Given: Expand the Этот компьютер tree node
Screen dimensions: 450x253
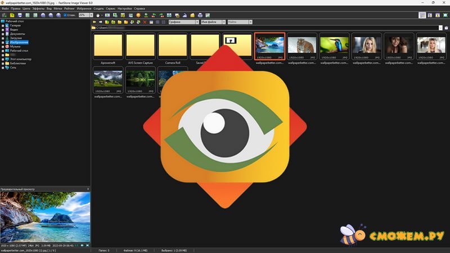Looking at the screenshot, I should pos(2,59).
